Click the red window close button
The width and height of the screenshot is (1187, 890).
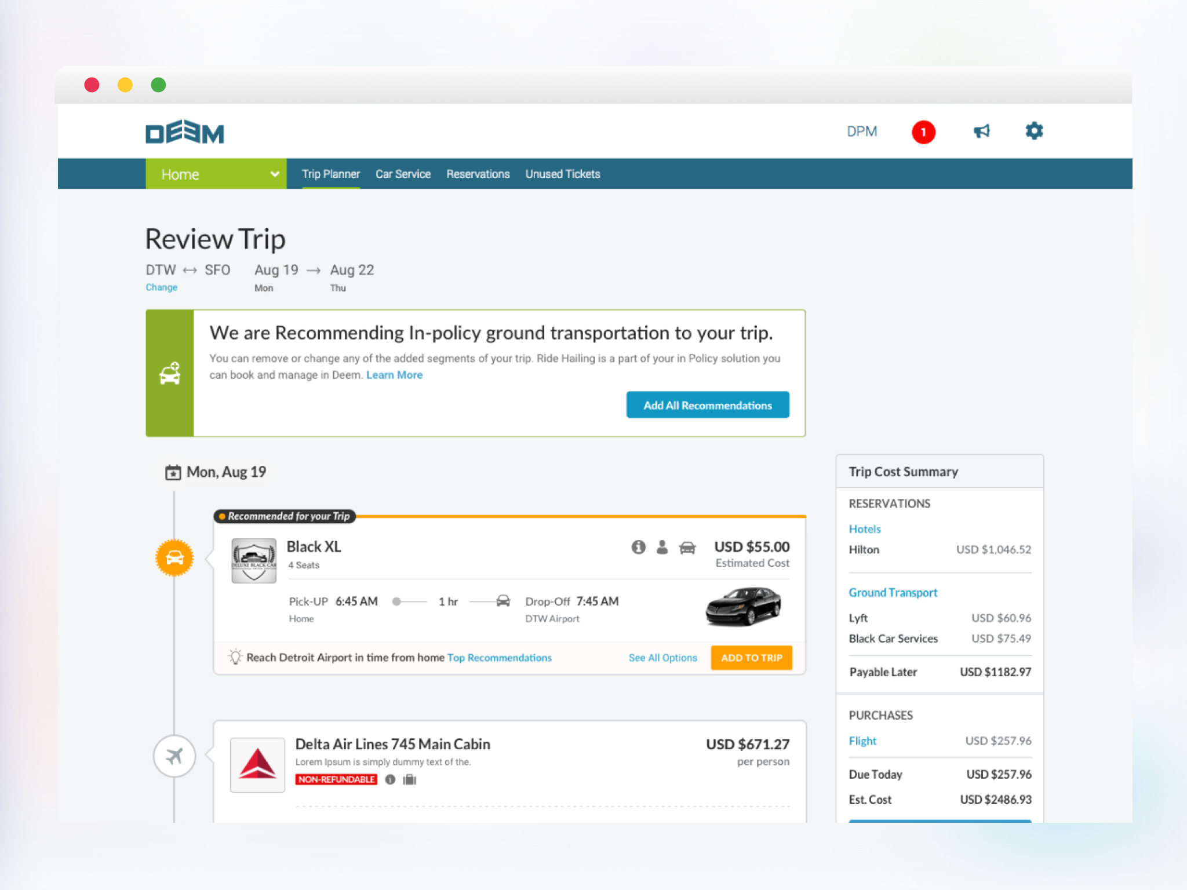[x=92, y=85]
